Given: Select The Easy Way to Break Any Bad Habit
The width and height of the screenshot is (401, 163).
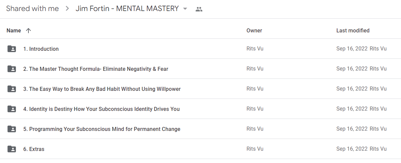Looking at the screenshot, I should 102,89.
